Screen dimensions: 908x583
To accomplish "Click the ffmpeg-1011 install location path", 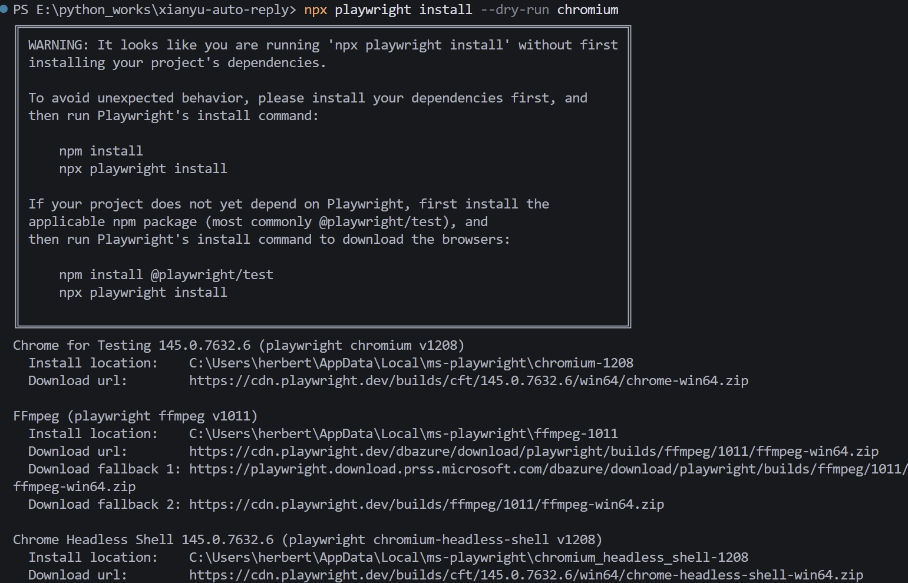I will click(x=403, y=434).
